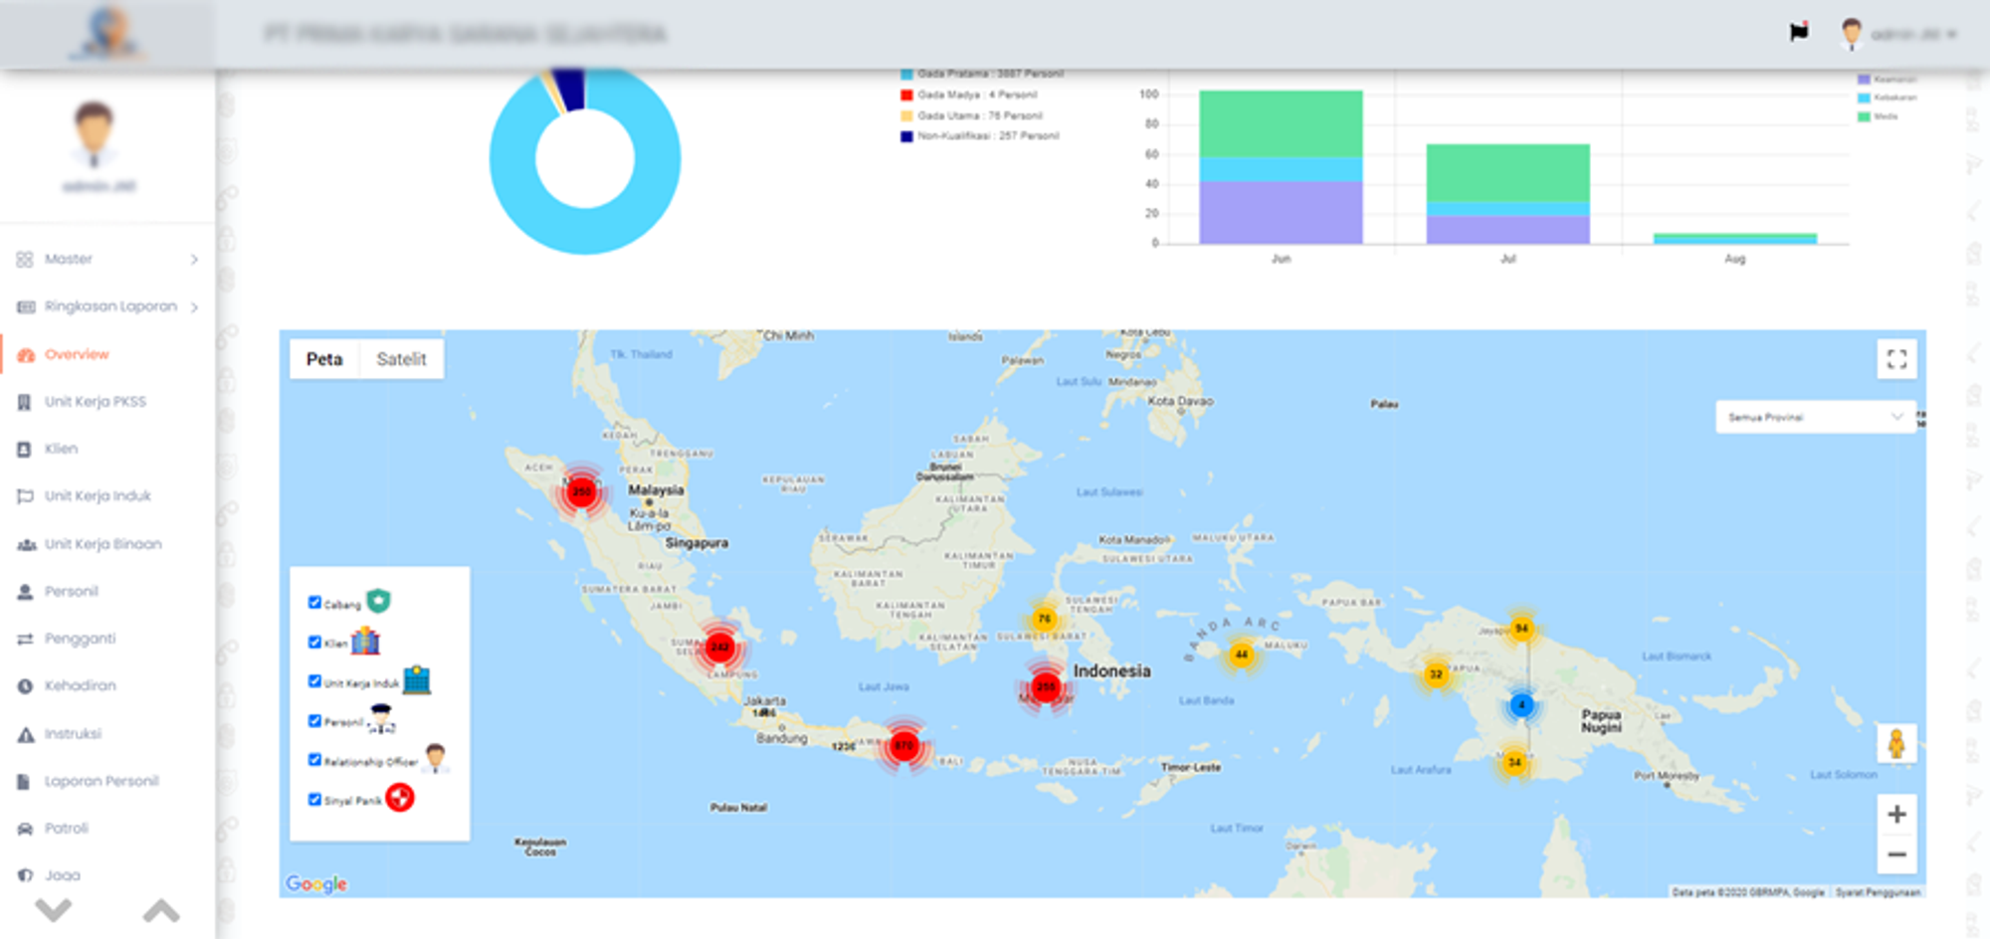Click the Instruksi warning triangle icon
This screenshot has width=1990, height=939.
coord(25,734)
